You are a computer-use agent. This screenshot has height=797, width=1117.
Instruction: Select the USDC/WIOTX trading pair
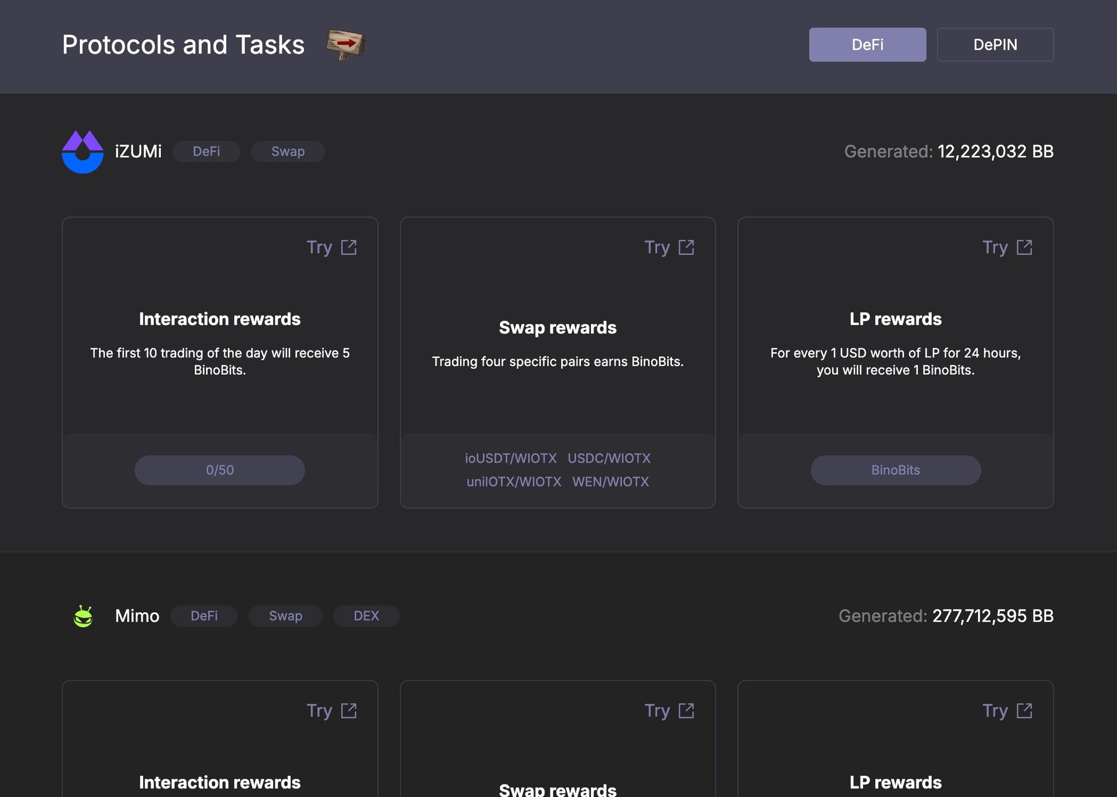(x=609, y=458)
